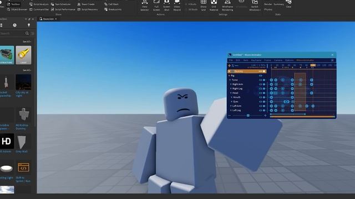Viewport: 355px width, 199px height.
Task: Open the Keyframe menu in Moon Animator
Action: point(256,60)
